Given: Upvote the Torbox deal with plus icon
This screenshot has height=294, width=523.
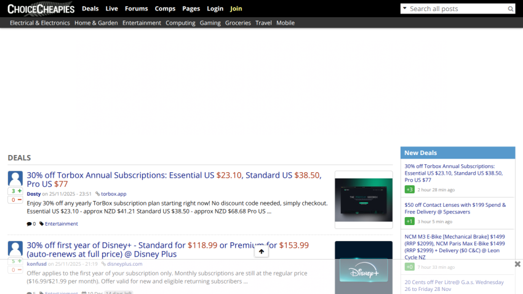Looking at the screenshot, I should [x=20, y=191].
